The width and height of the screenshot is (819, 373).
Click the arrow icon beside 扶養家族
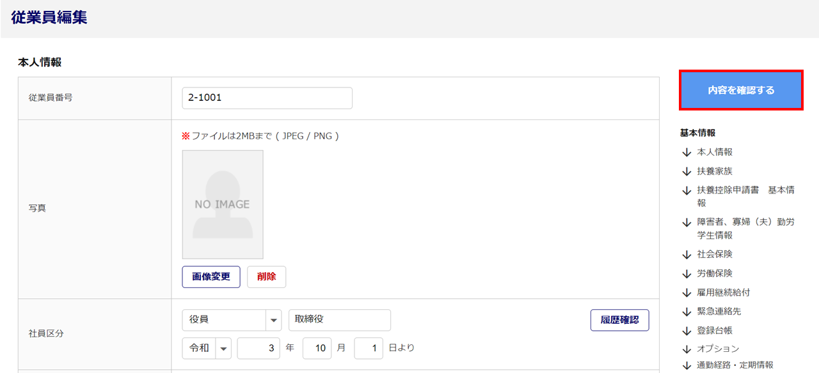(687, 172)
